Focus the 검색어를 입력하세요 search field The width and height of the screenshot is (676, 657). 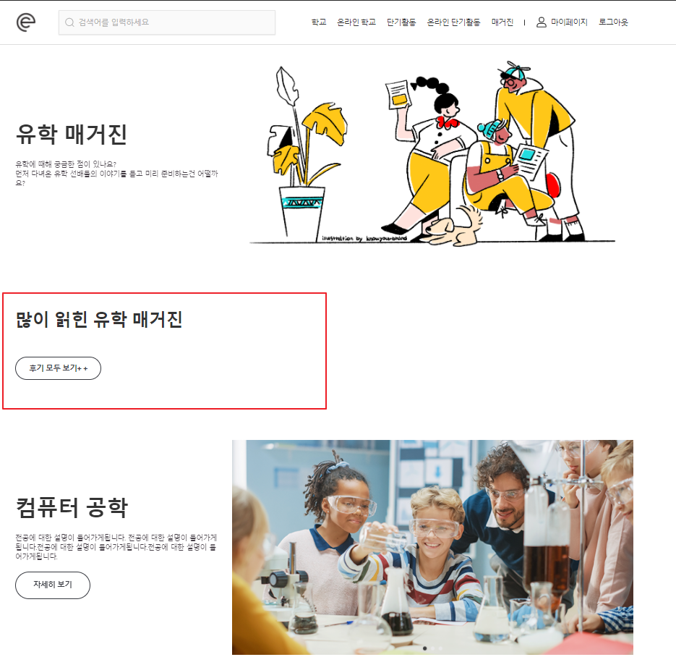pyautogui.click(x=167, y=22)
